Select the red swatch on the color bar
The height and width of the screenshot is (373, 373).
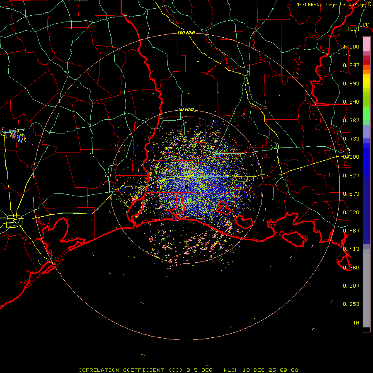coord(366,62)
